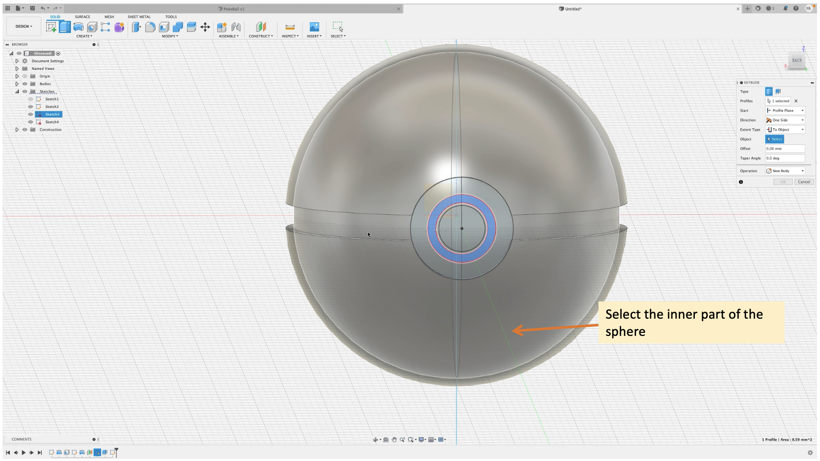
Task: Choose the Fillet tool
Action: [150, 27]
